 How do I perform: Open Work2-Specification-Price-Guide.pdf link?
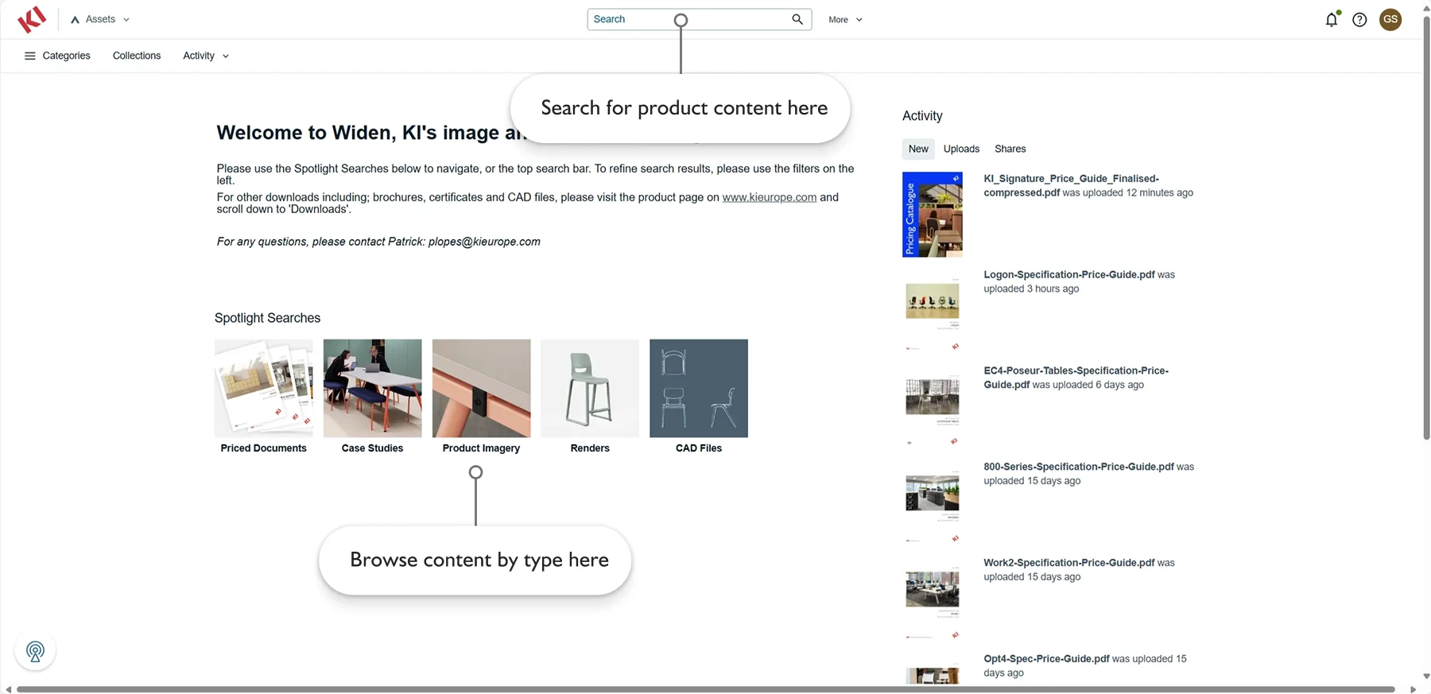click(1069, 563)
